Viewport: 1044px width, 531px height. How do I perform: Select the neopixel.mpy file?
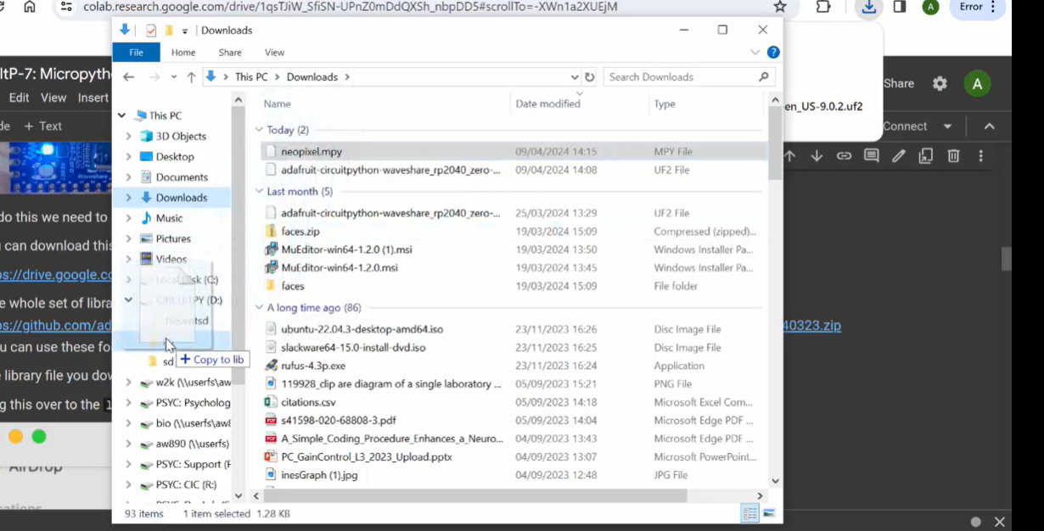312,152
